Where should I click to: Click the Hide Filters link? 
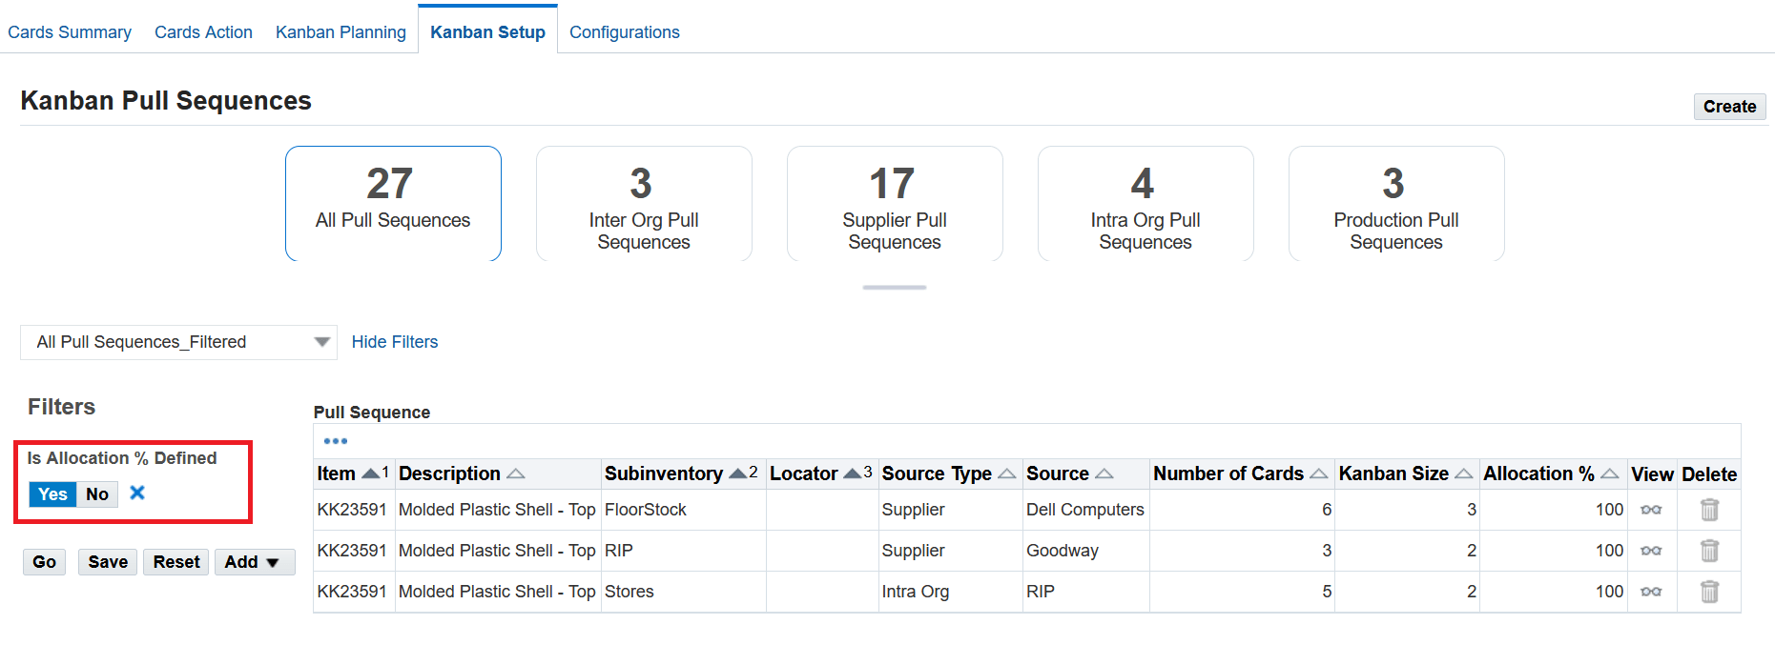click(x=395, y=342)
